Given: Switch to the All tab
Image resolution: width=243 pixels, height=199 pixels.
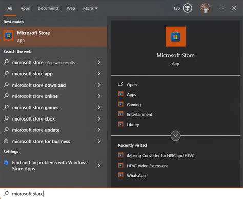Looking at the screenshot, I should click(10, 8).
